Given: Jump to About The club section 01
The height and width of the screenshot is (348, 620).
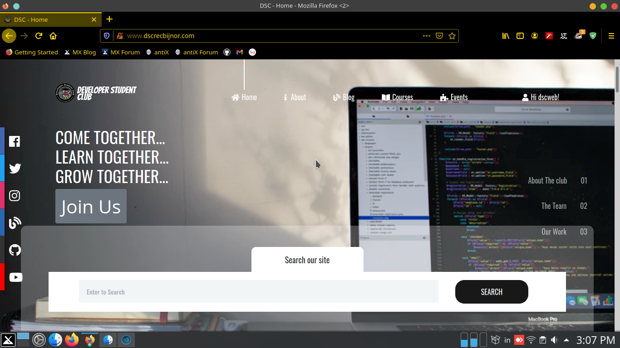Looking at the screenshot, I should click(558, 180).
